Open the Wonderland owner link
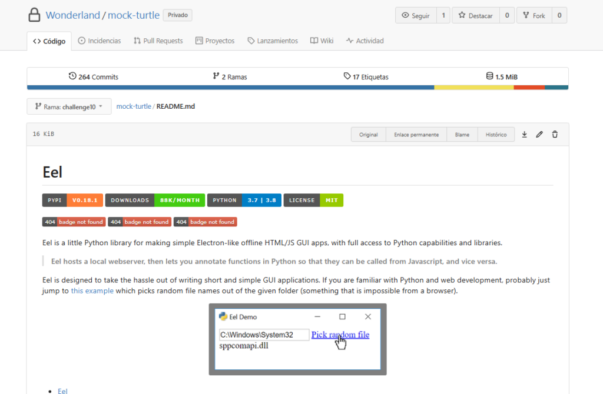Viewport: 603px width, 394px height. click(72, 15)
